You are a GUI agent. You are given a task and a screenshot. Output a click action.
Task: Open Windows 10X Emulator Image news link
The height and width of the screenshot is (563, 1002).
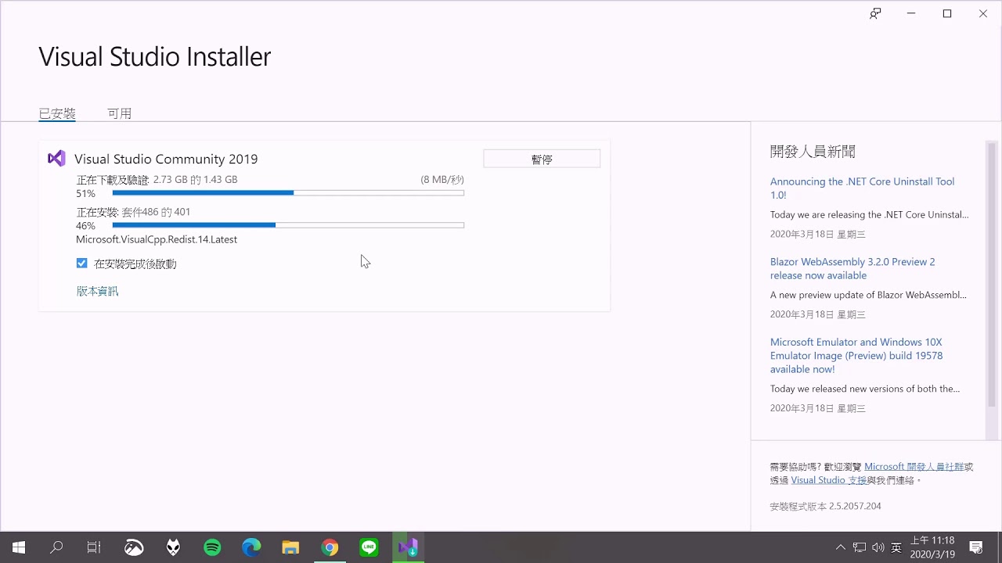pyautogui.click(x=856, y=355)
